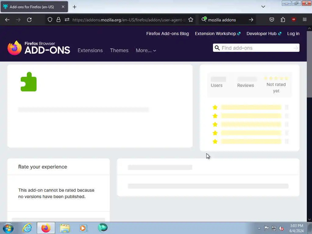Focus the Find add-ons search field

point(256,48)
